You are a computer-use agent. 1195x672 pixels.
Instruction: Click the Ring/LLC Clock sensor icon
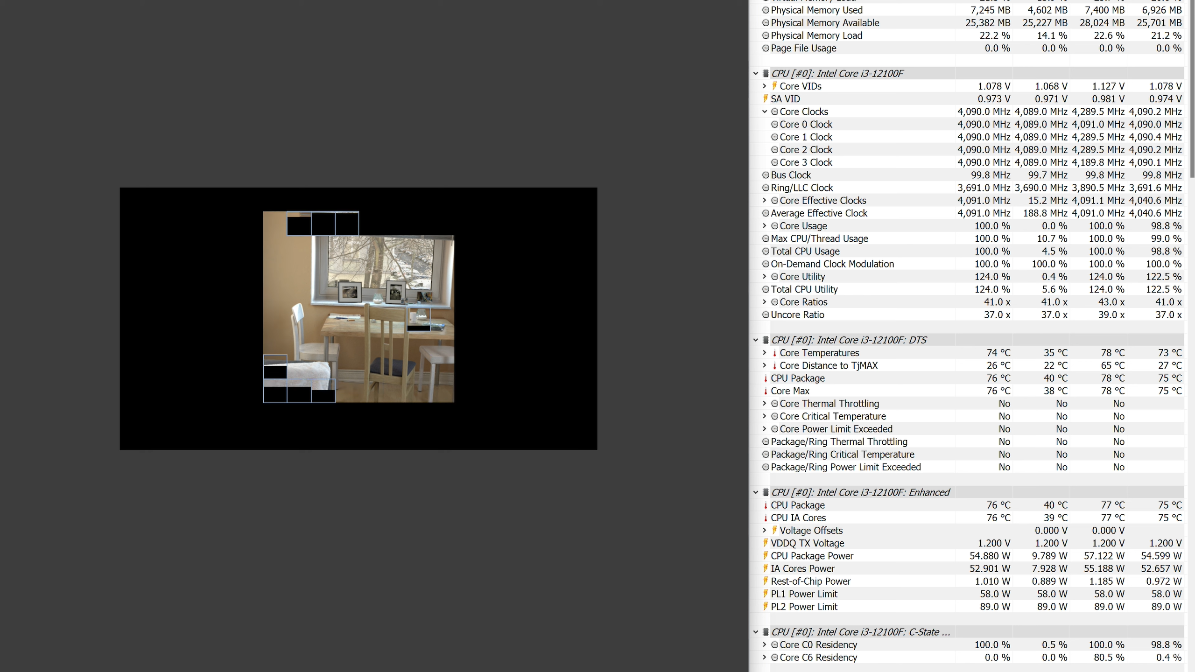point(766,188)
